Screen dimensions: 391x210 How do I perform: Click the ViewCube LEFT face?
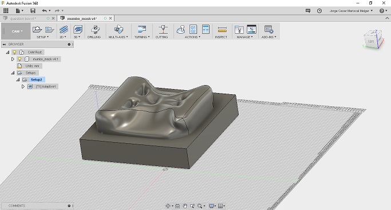(x=371, y=42)
